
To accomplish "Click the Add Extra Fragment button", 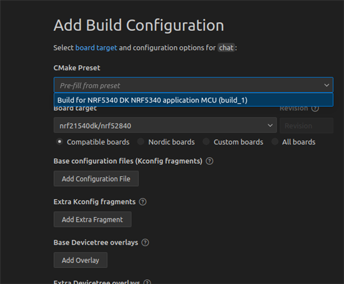I will click(x=92, y=219).
